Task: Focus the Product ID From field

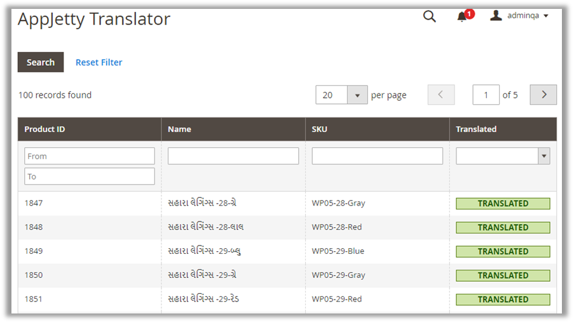Action: click(x=89, y=156)
